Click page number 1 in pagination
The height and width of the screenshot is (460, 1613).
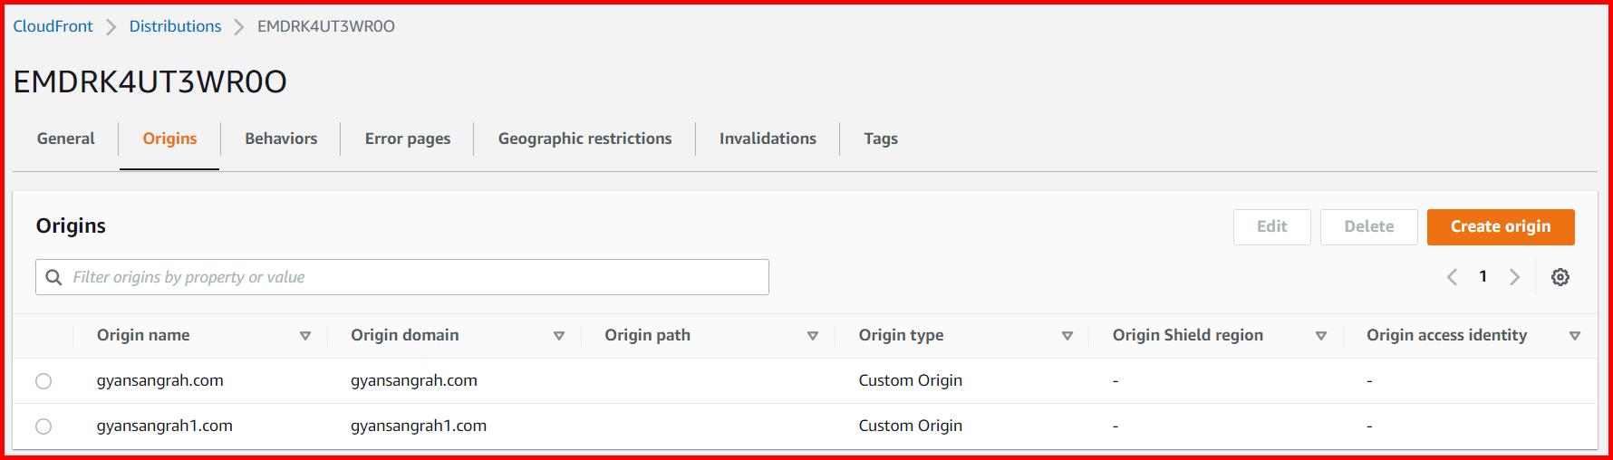coord(1483,276)
